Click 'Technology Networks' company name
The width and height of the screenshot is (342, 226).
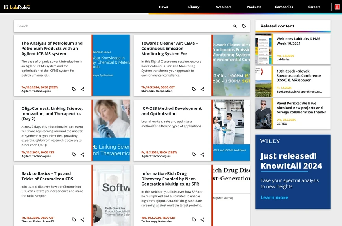[x=156, y=221]
